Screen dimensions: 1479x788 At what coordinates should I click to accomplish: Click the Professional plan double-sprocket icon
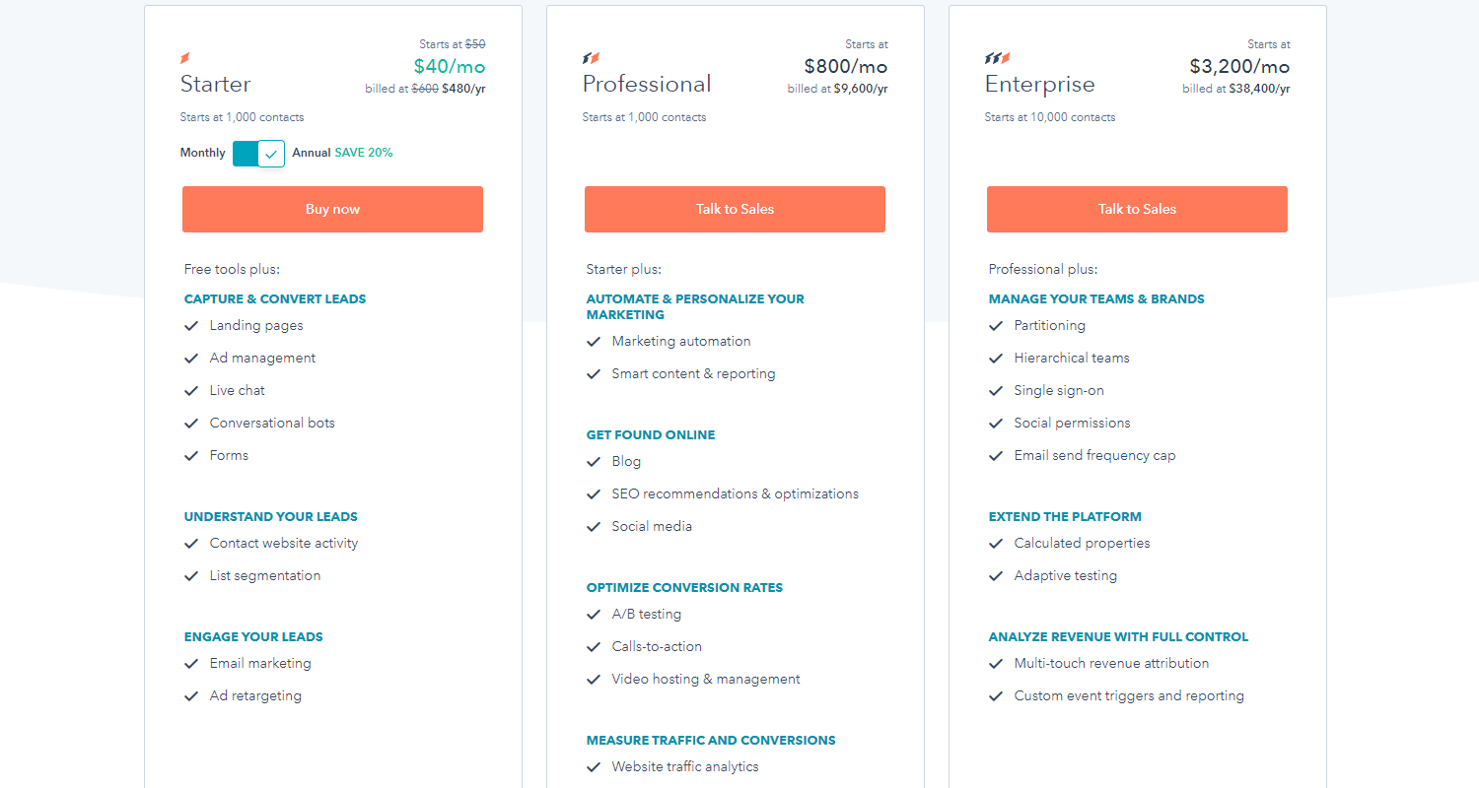click(591, 59)
